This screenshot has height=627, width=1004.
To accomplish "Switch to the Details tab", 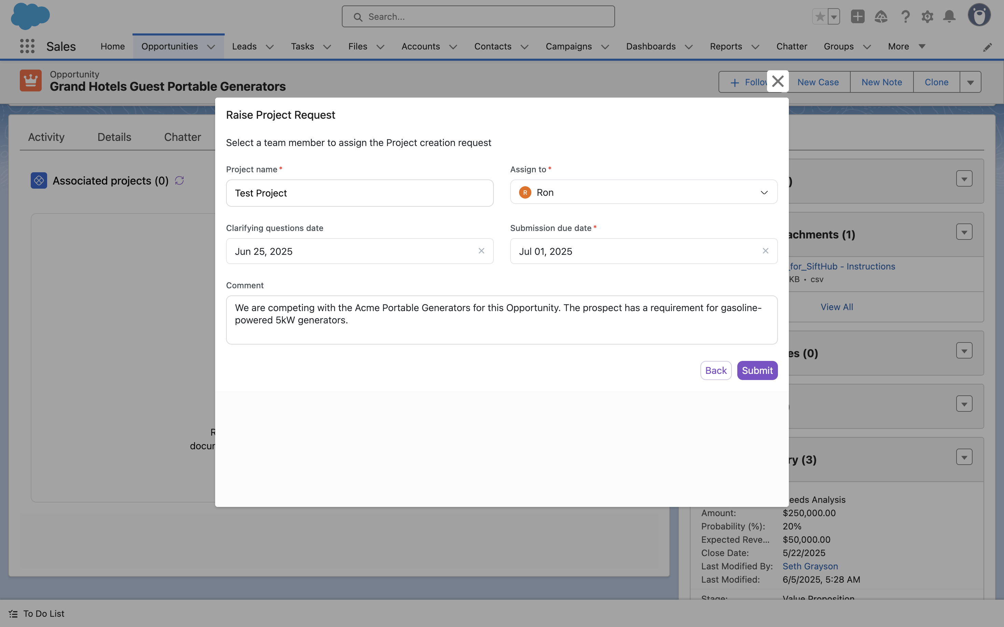I will tap(114, 137).
